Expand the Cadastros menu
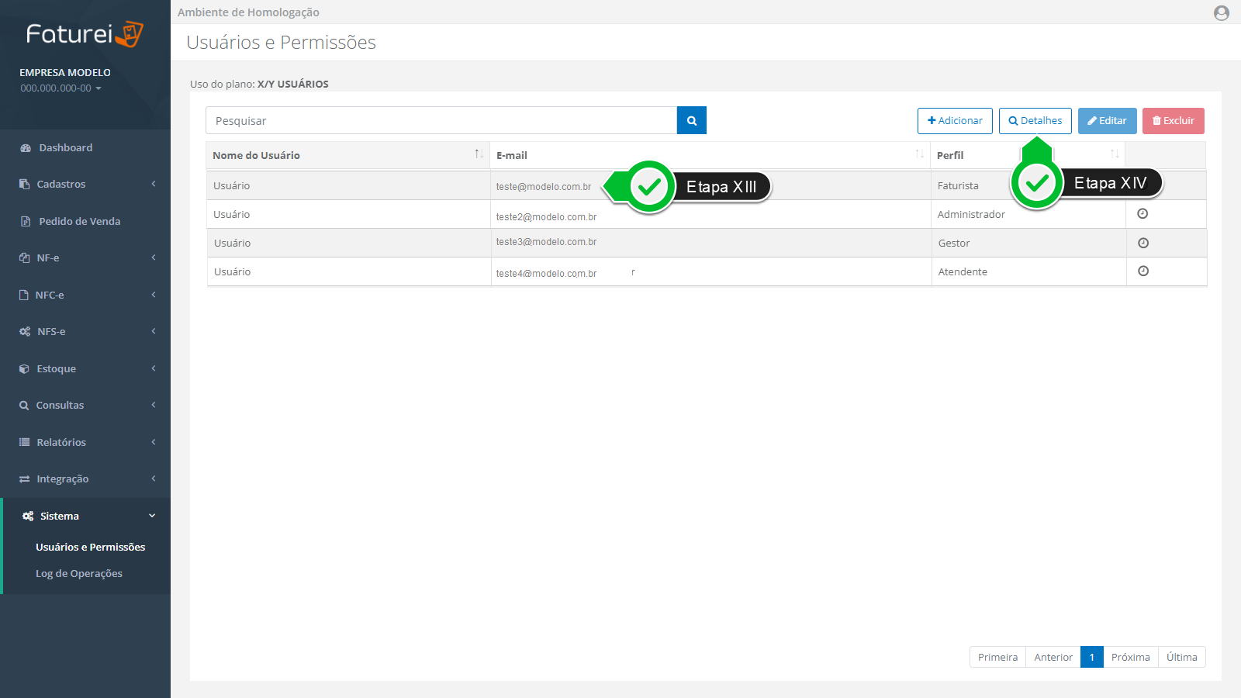The width and height of the screenshot is (1241, 698). tap(85, 185)
